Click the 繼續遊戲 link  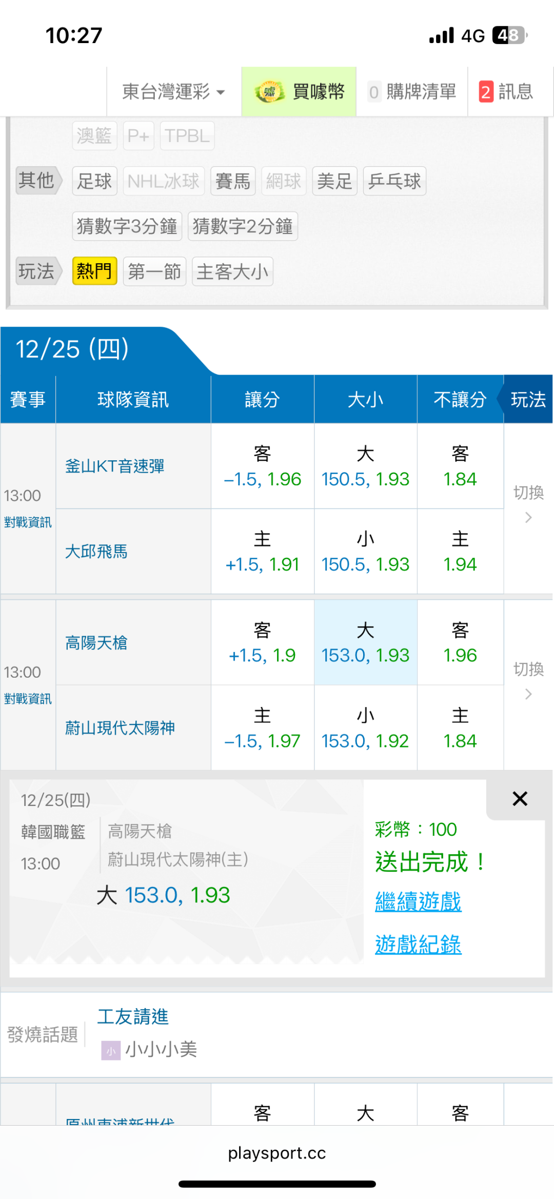pos(418,901)
